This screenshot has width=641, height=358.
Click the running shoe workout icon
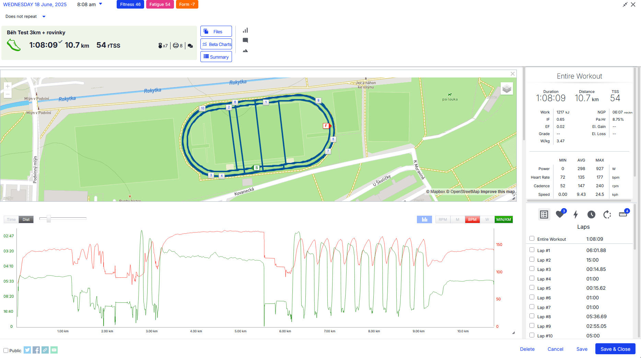click(x=14, y=45)
